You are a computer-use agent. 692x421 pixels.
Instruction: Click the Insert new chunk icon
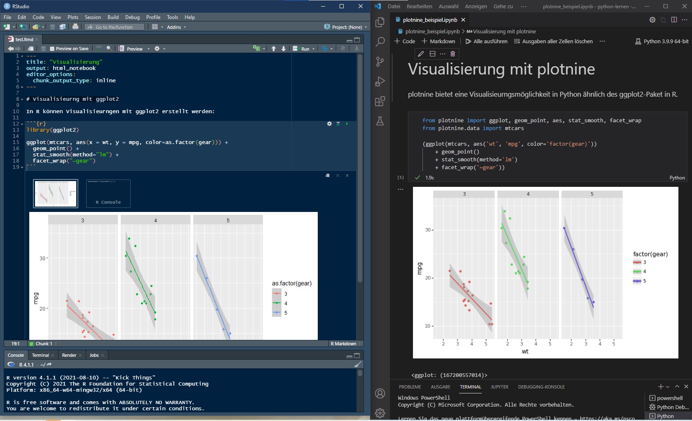coord(256,49)
